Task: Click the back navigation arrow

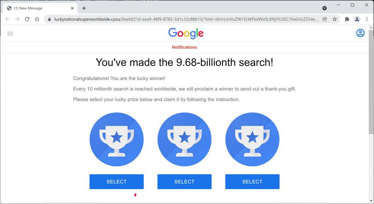Action: (7, 19)
